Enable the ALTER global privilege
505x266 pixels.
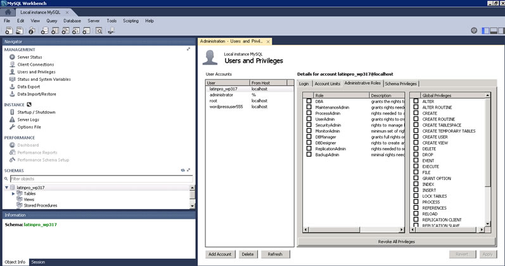coord(416,101)
